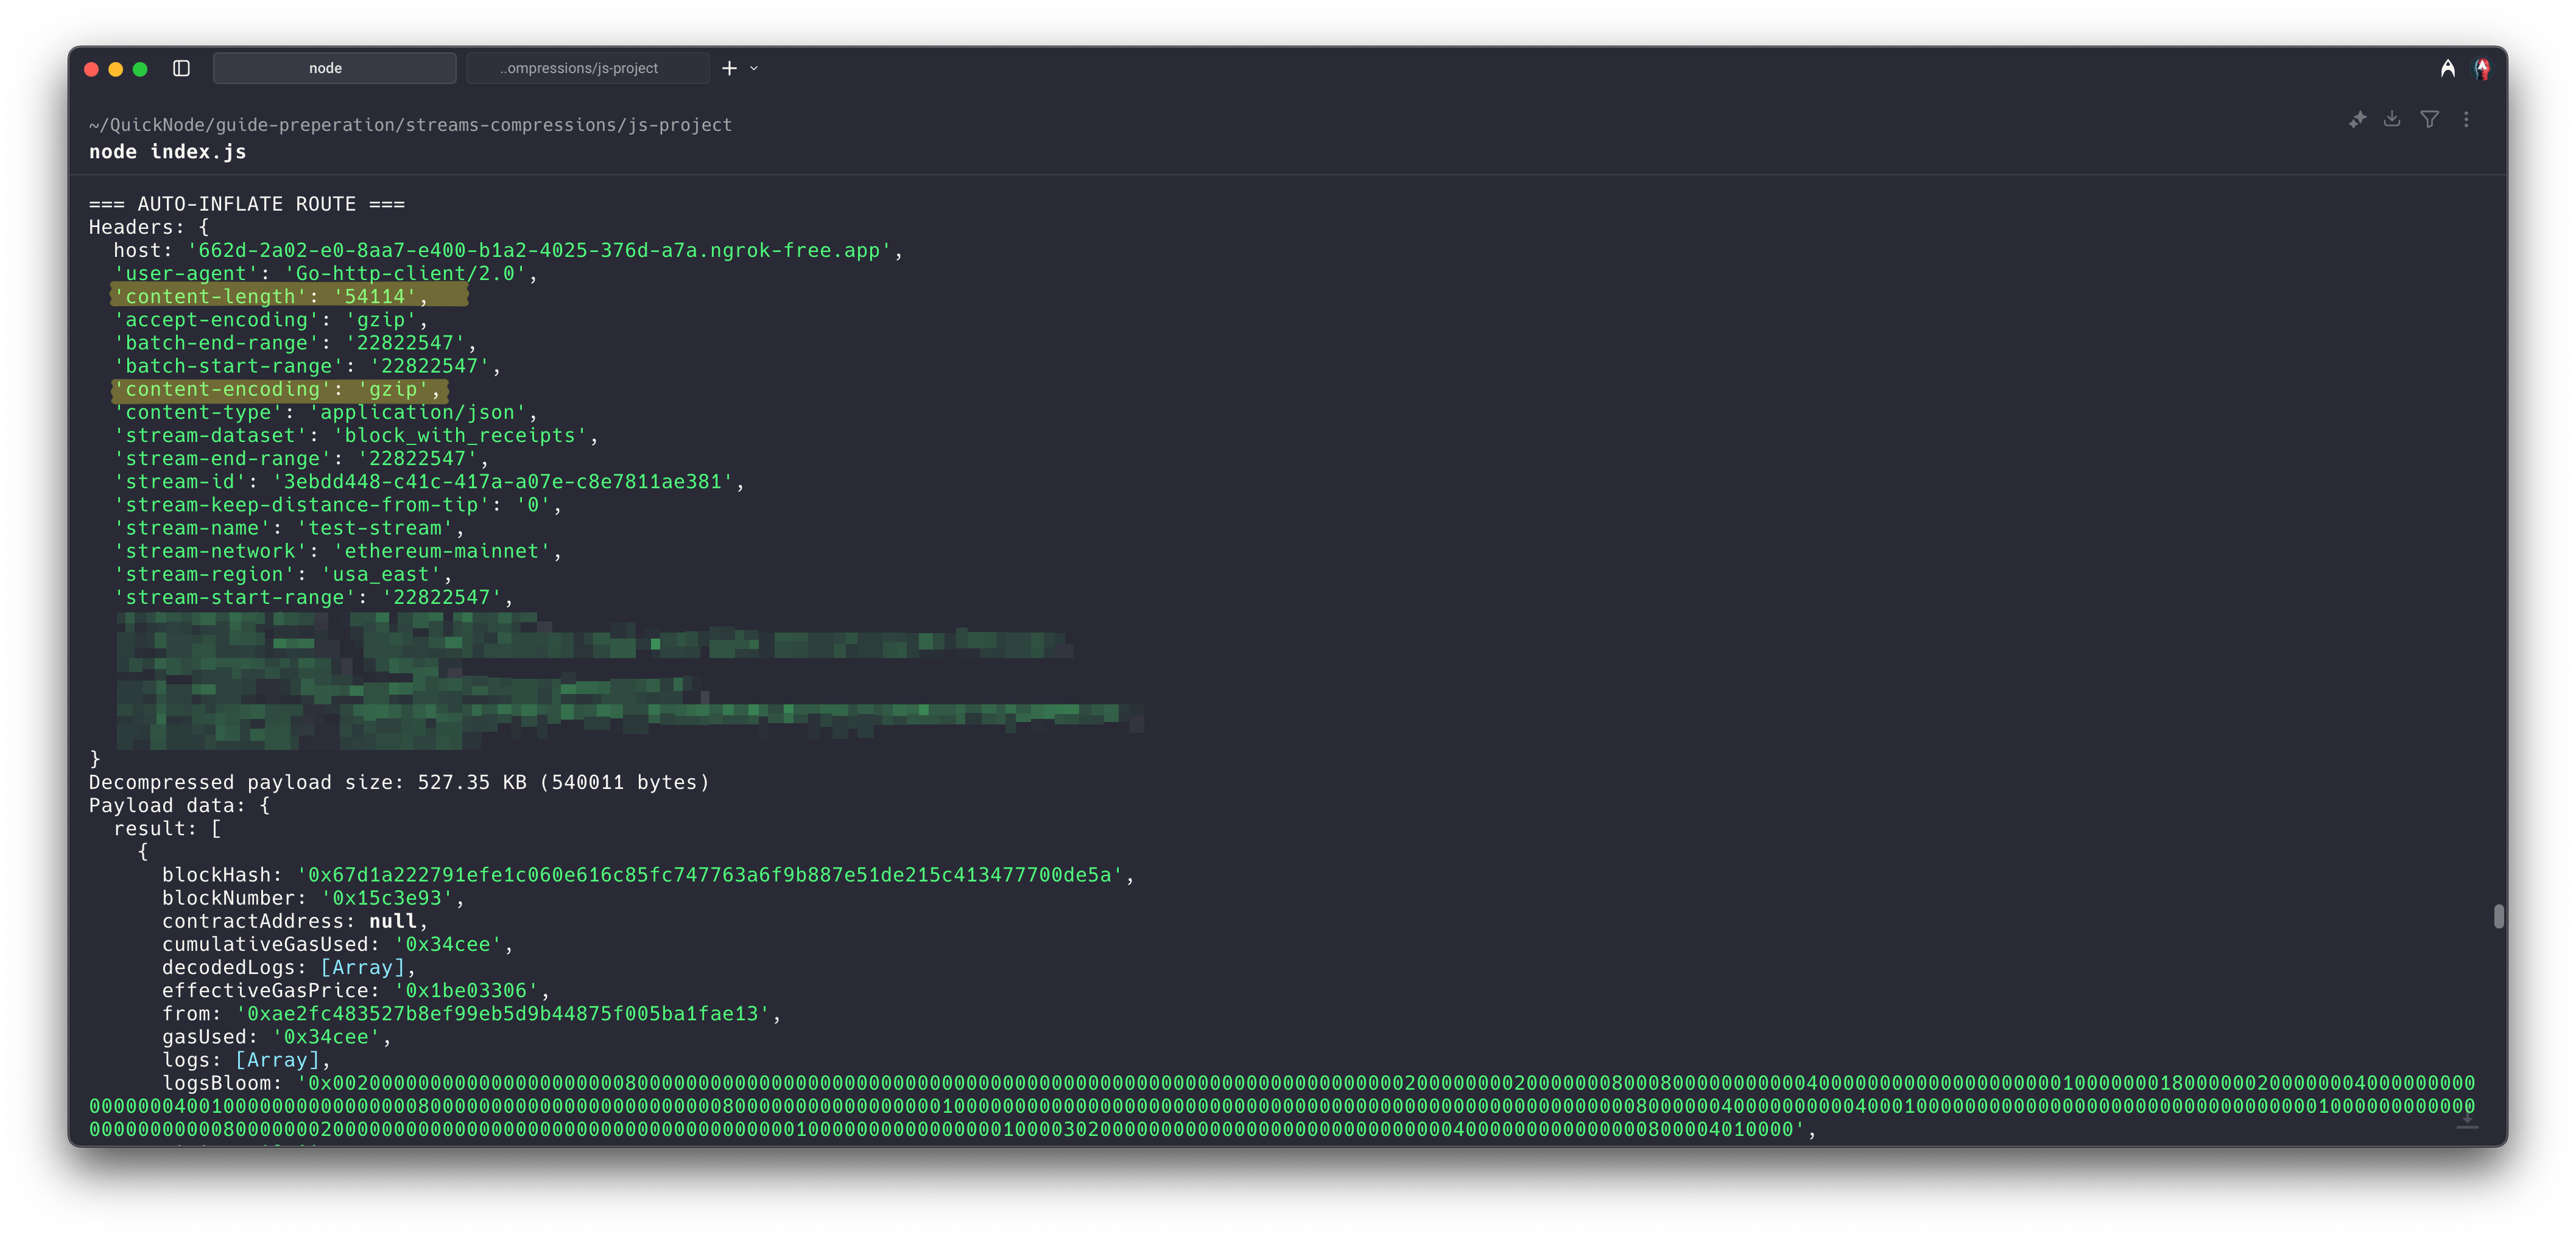The height and width of the screenshot is (1237, 2576).
Task: Click the yellow minimize window button
Action: tap(116, 69)
